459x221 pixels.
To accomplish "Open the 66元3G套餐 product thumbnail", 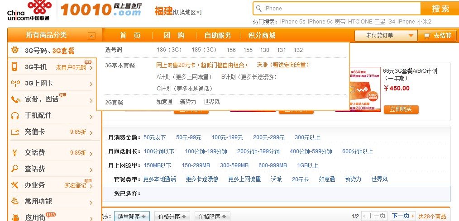I will 365,89.
